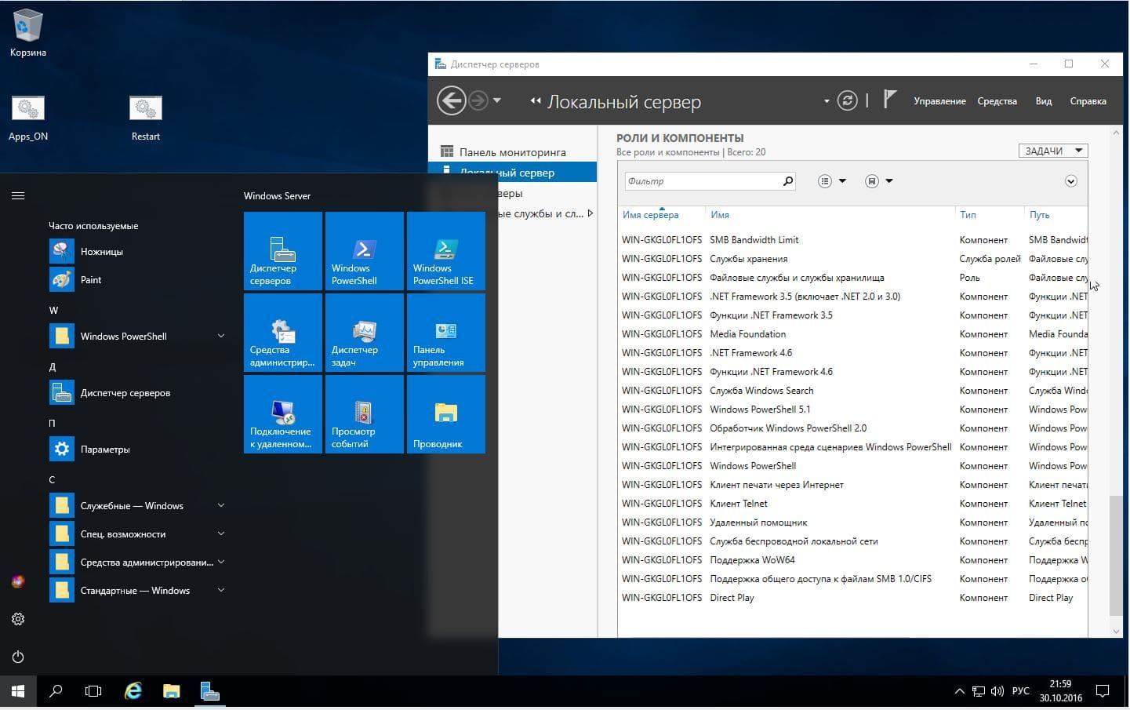Open File Explorer from the taskbar
The image size is (1130, 710).
coord(171,691)
